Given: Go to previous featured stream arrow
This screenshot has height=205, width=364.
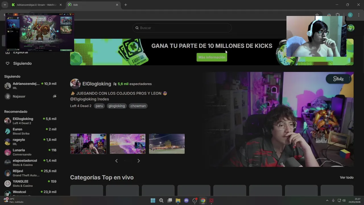Looking at the screenshot, I should pos(116,161).
